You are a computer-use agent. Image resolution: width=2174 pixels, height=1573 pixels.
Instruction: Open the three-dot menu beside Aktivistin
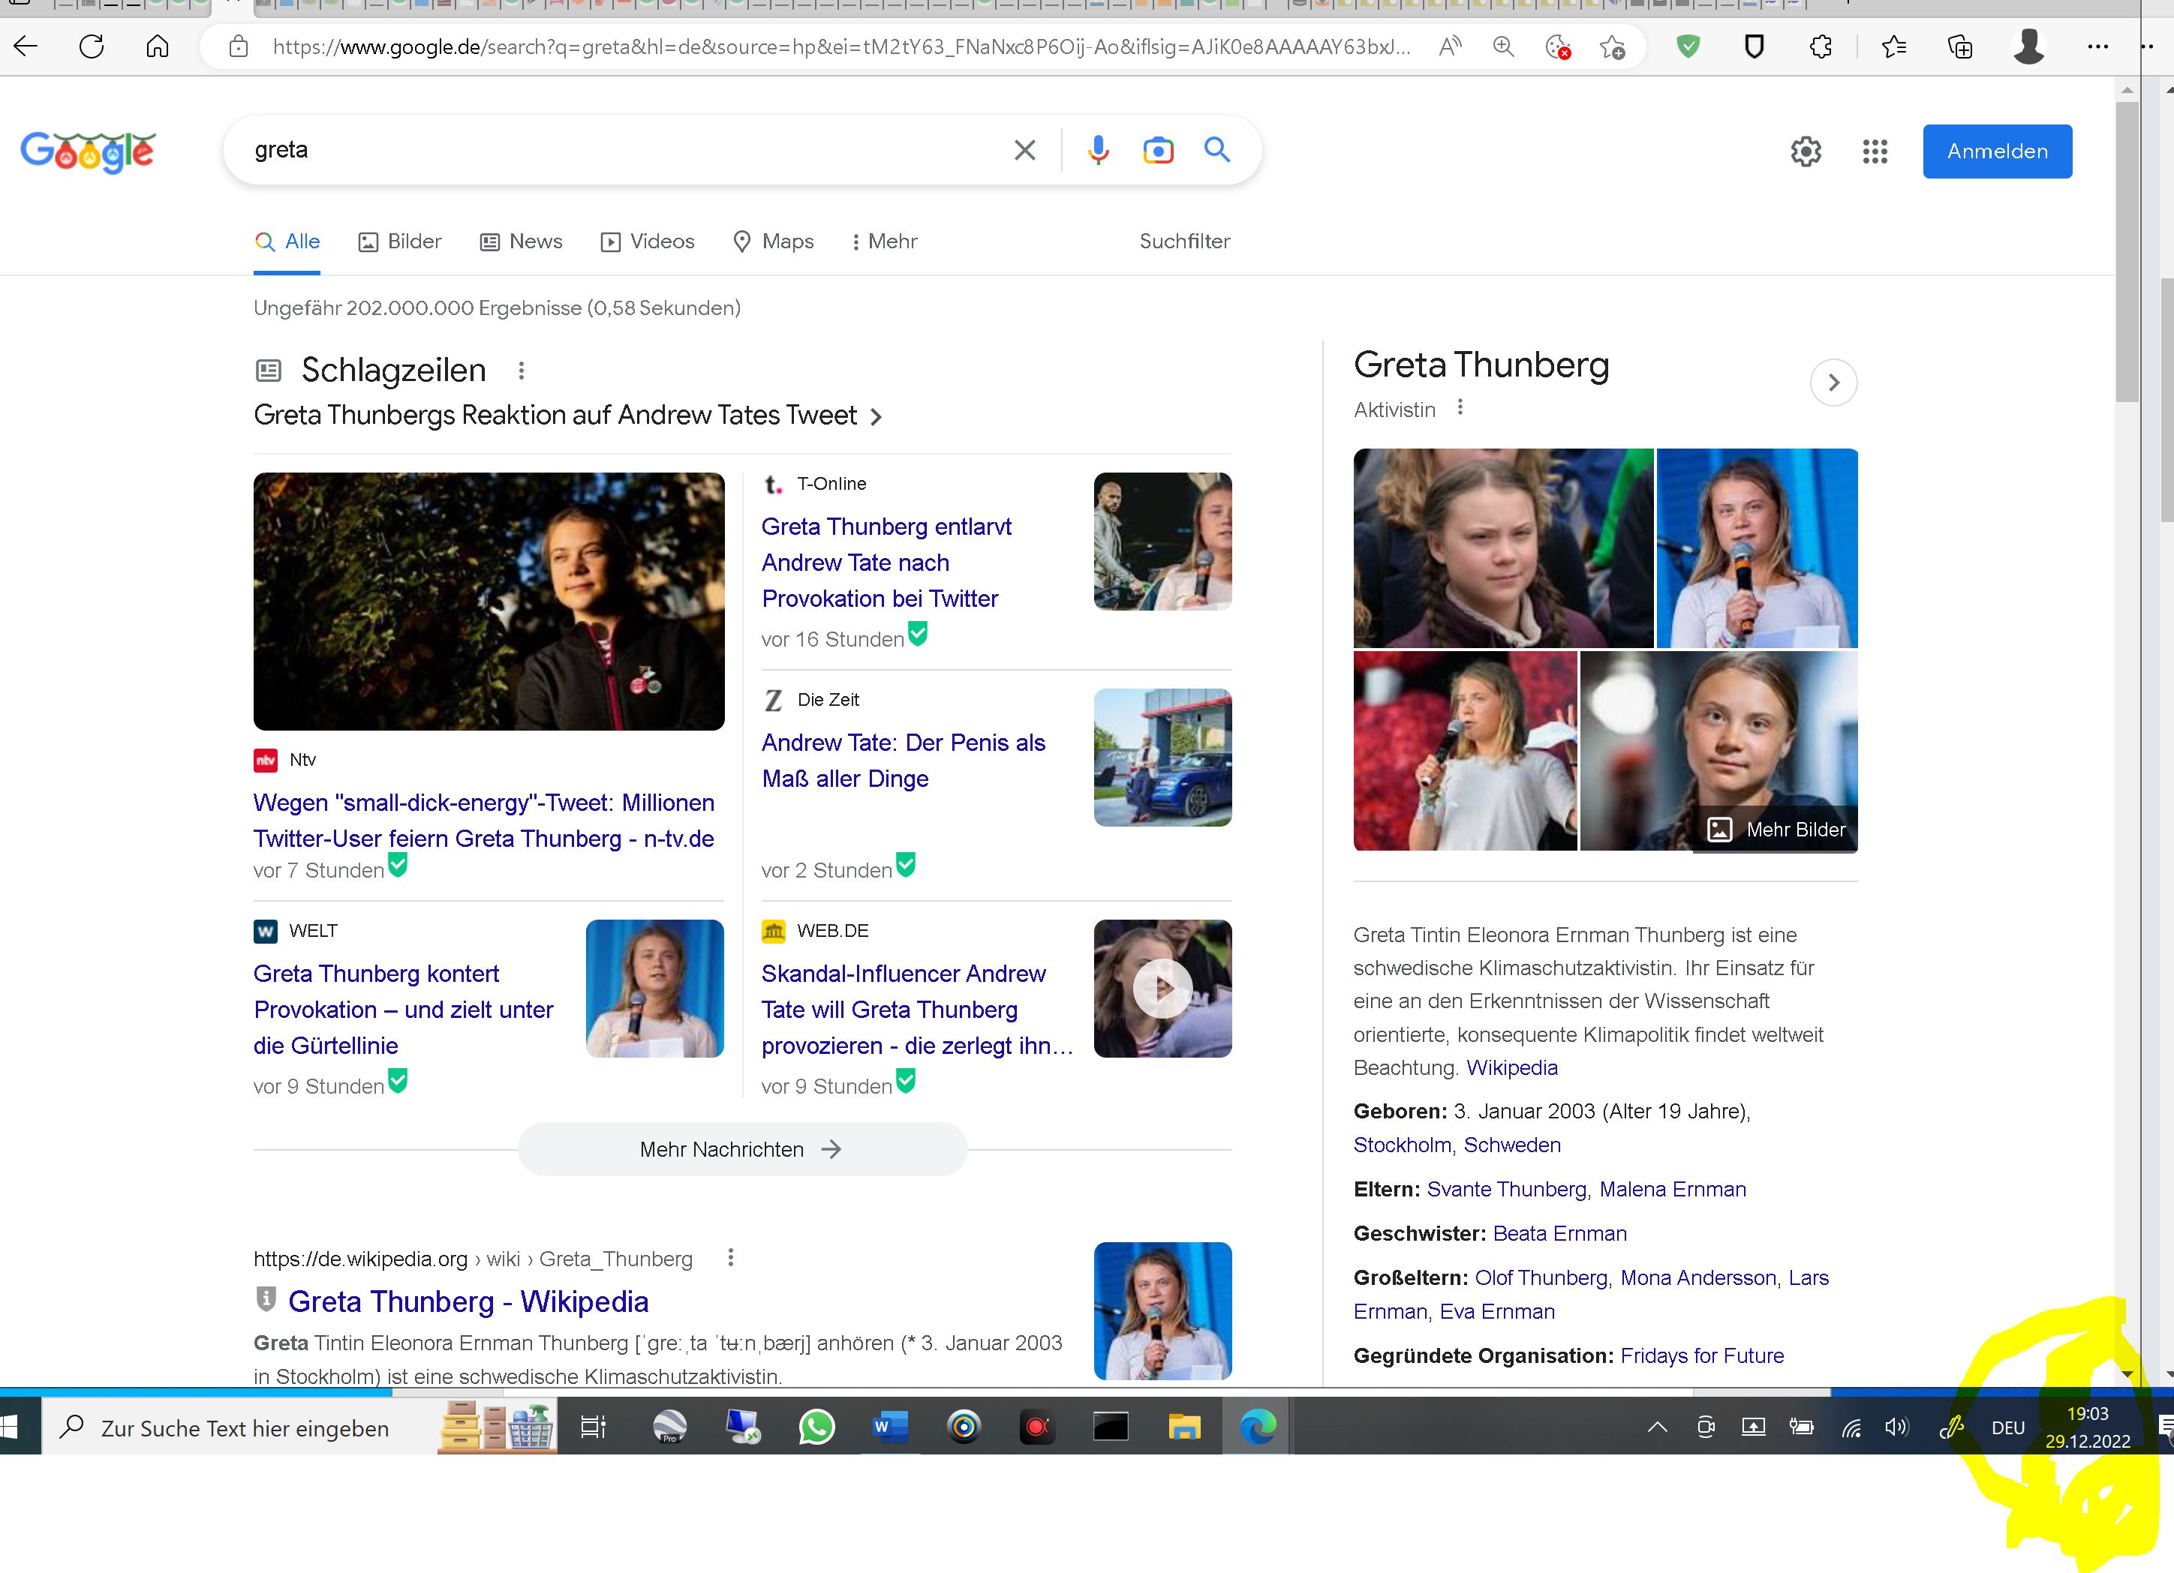coord(1460,407)
